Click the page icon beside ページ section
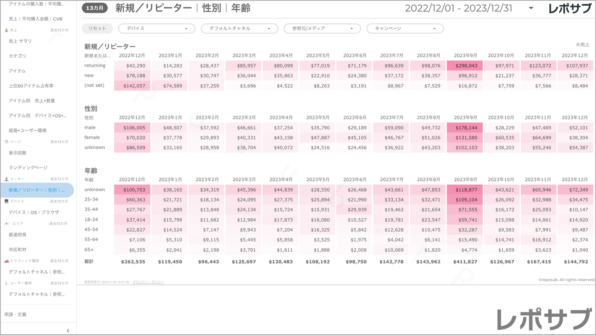This screenshot has width=596, height=335. tap(6, 142)
